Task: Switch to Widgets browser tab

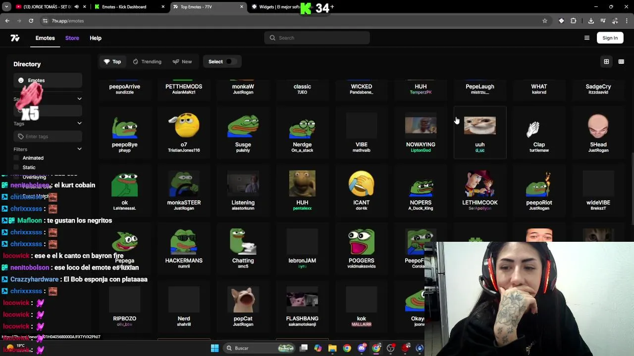Action: coord(280,7)
